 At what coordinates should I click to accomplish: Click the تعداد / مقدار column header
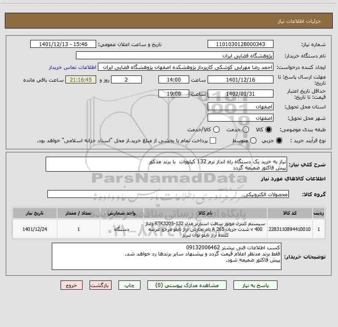pos(79,213)
